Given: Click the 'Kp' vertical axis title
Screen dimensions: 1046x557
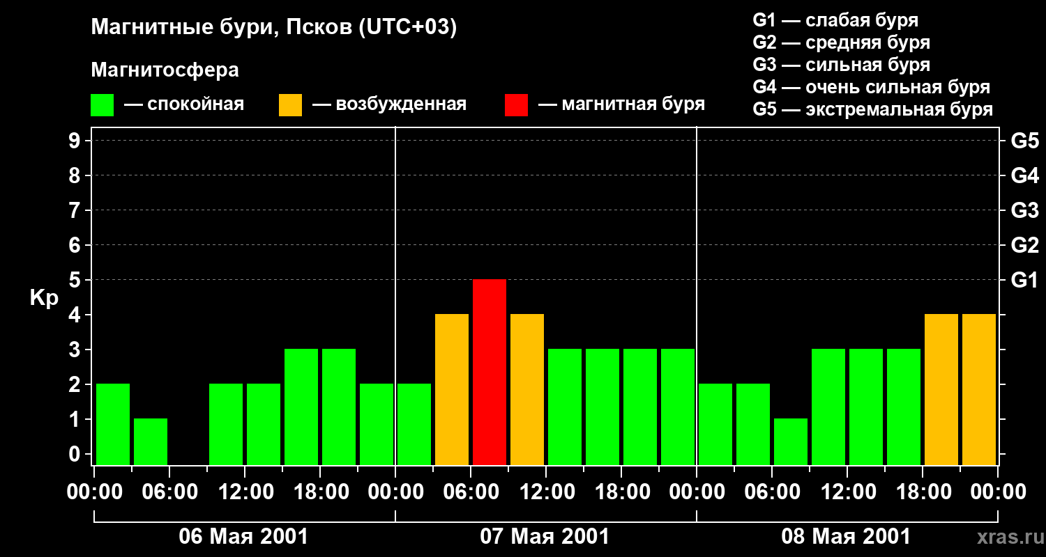Looking at the screenshot, I should point(44,299).
